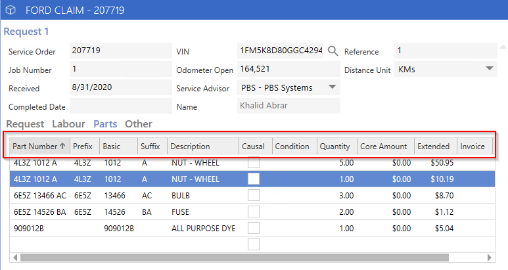508x270 pixels.
Task: Sort by Core Amount column header
Action: pyautogui.click(x=386, y=146)
